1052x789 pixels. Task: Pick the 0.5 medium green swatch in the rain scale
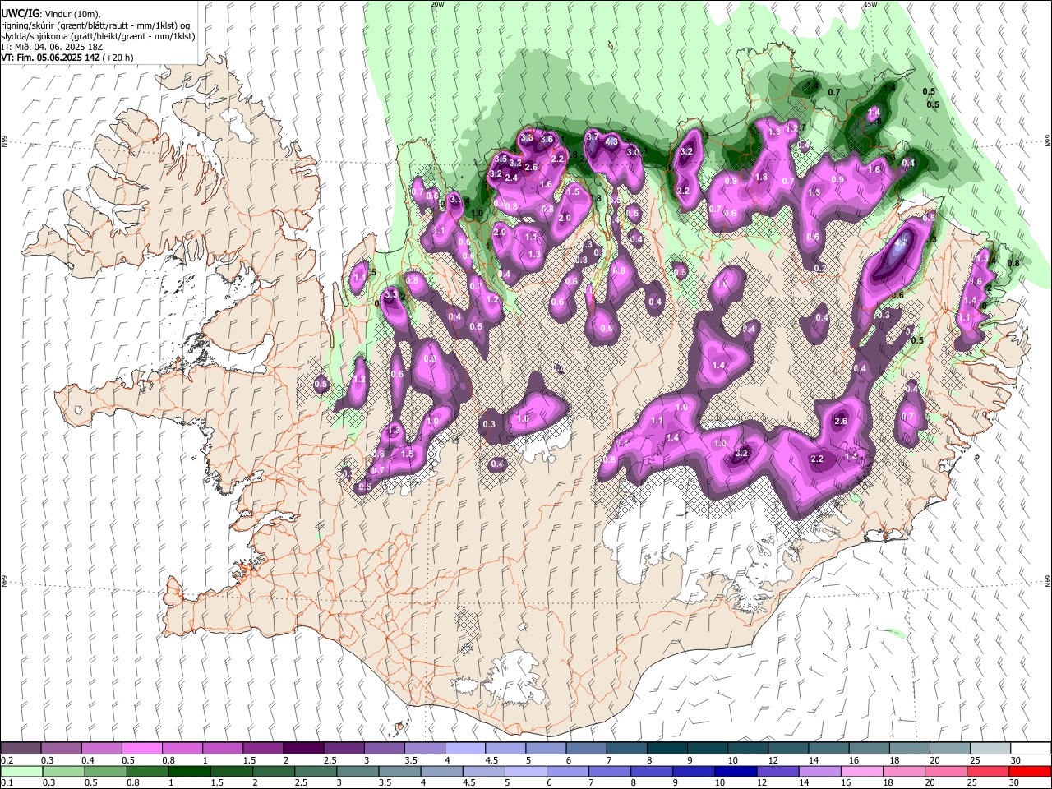click(105, 772)
